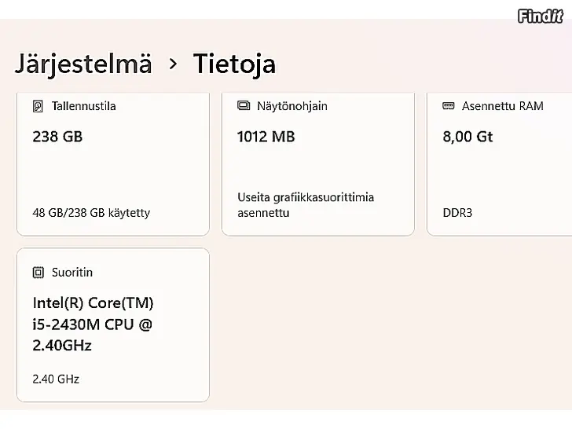Click the DDR3 memory type label
Image resolution: width=572 pixels, height=429 pixels.
click(457, 213)
